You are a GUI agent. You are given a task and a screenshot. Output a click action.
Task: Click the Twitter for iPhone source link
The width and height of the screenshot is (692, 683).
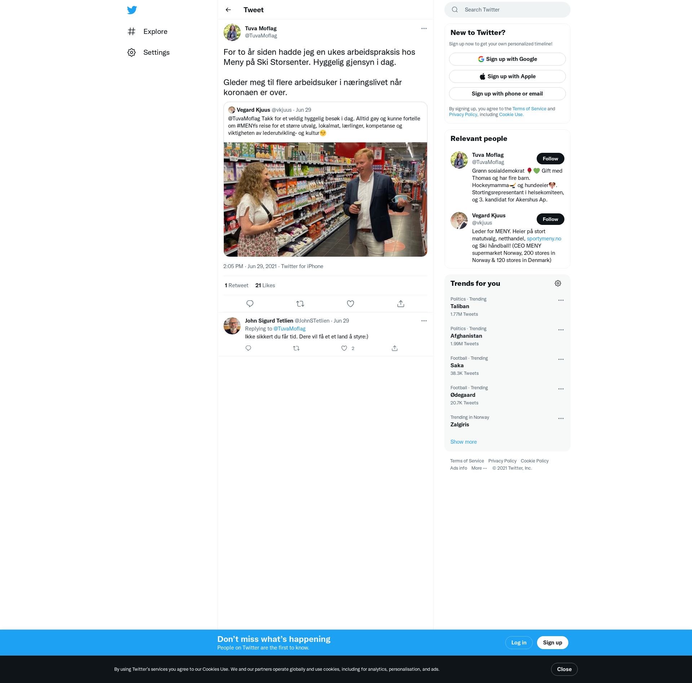click(x=302, y=266)
